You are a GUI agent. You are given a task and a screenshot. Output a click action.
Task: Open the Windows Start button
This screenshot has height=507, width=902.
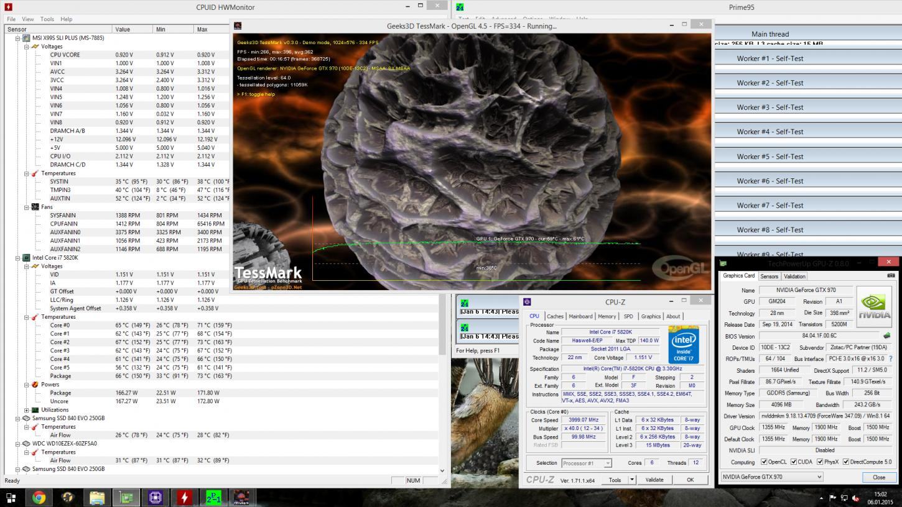(11, 498)
